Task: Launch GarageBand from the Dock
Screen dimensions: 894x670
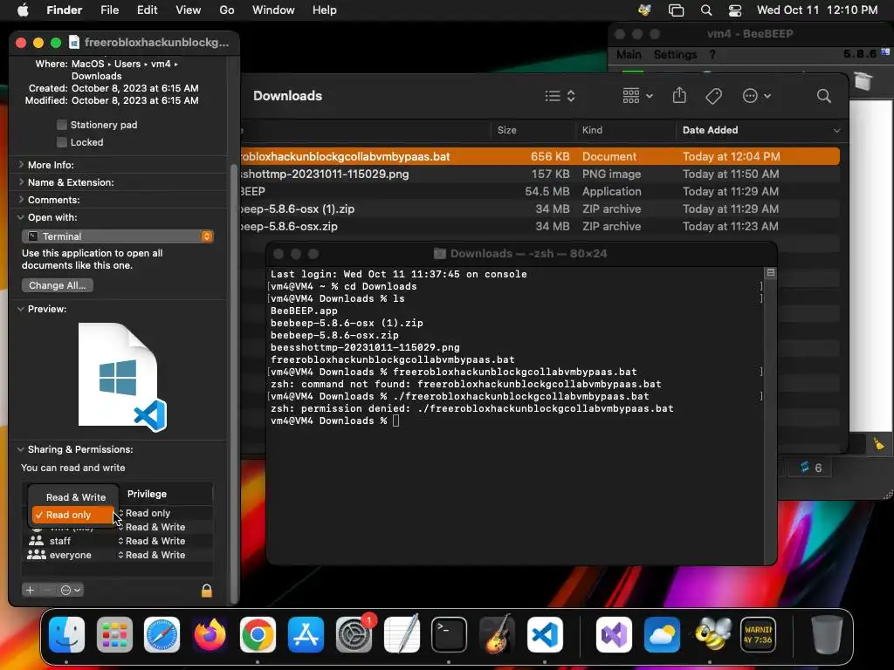Action: (497, 635)
